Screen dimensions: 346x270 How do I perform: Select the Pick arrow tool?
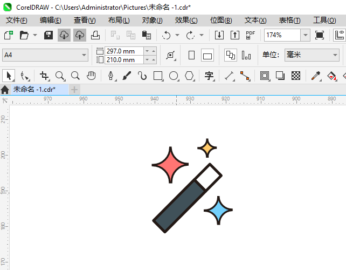coord(9,76)
